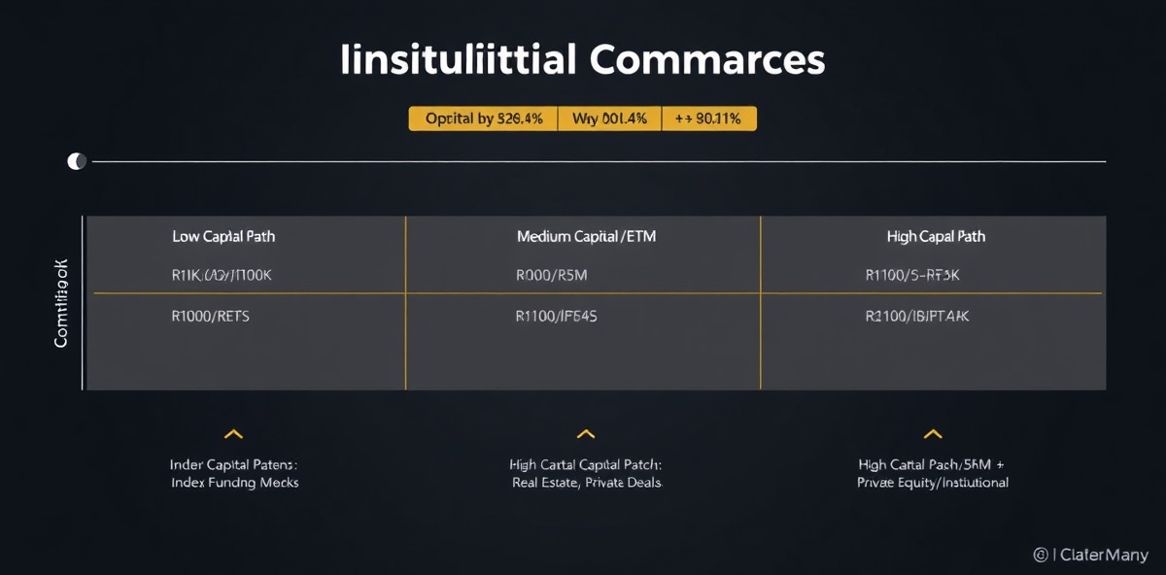This screenshot has width=1166, height=575.
Task: Click the half-moon icon on the divider line
Action: [x=76, y=161]
